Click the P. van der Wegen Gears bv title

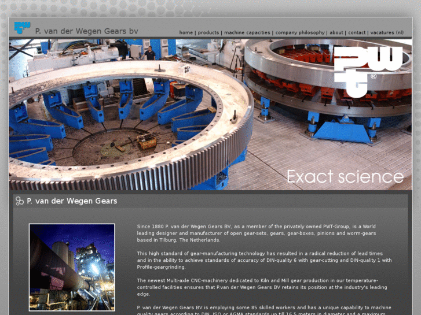pyautogui.click(x=86, y=31)
